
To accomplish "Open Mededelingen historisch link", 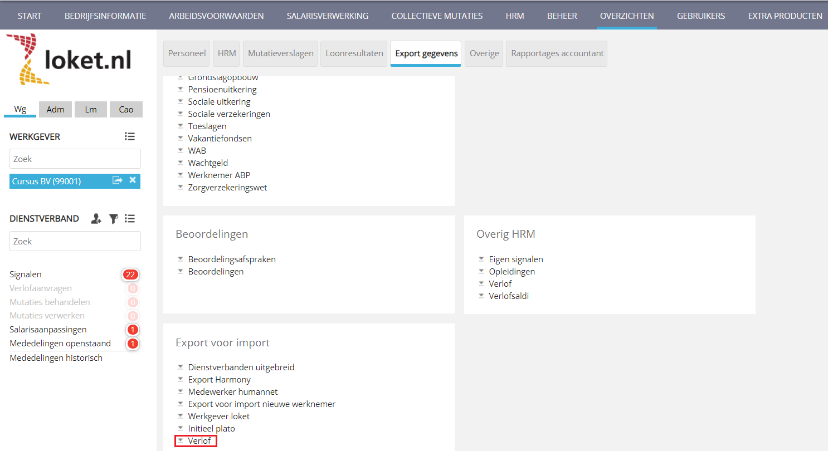I will [x=56, y=358].
